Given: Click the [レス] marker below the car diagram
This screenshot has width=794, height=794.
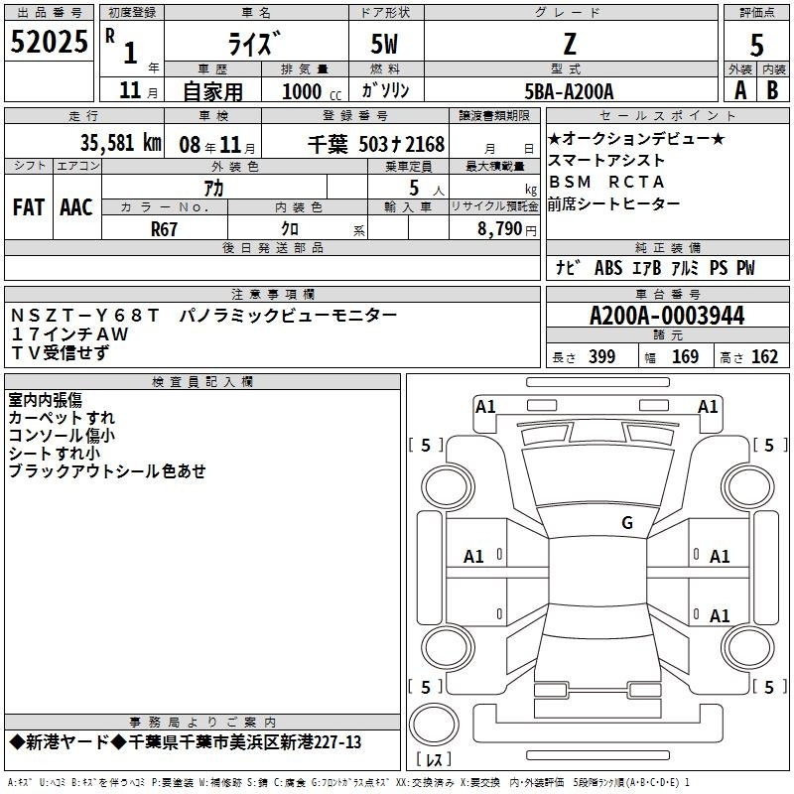Looking at the screenshot, I should click(433, 760).
